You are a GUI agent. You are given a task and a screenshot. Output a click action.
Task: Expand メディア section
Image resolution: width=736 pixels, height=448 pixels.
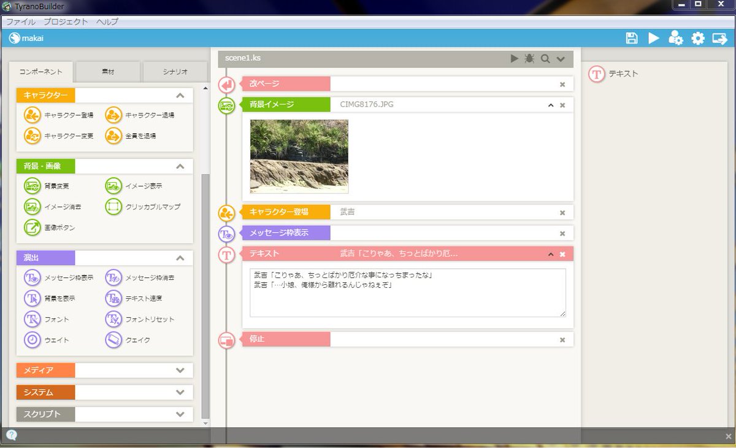(x=180, y=371)
